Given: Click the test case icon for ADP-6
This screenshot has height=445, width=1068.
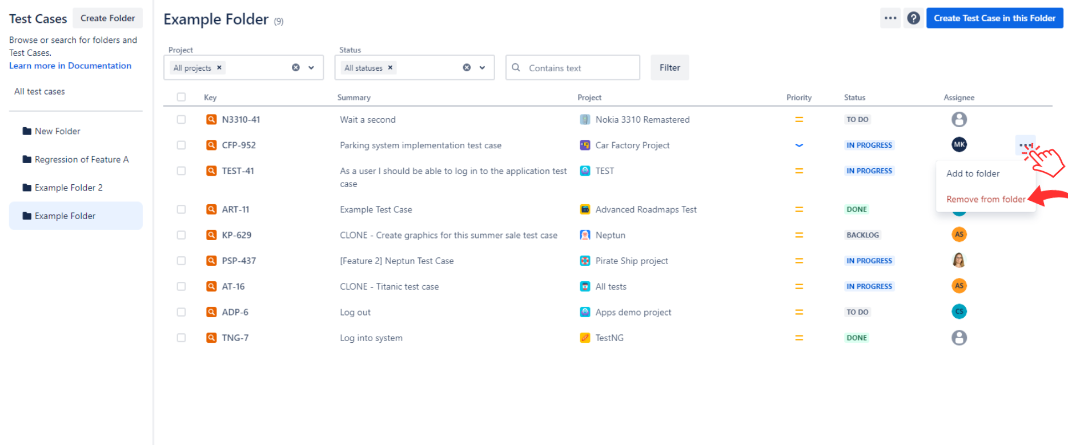Looking at the screenshot, I should click(211, 312).
